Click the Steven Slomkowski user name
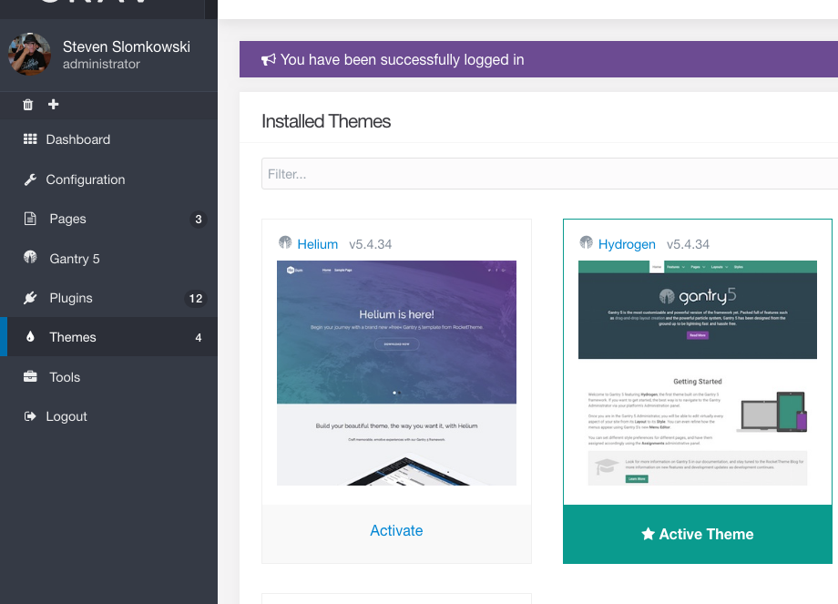 (126, 47)
